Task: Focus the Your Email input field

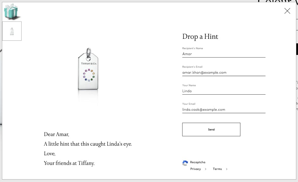Action: click(x=224, y=110)
